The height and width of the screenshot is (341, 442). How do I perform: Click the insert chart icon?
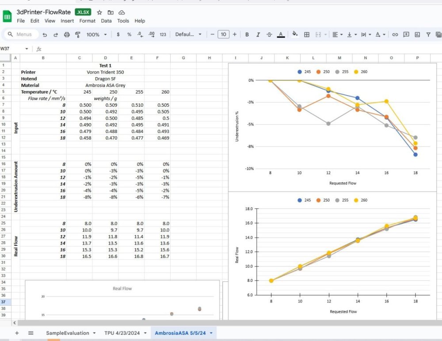pyautogui.click(x=417, y=34)
